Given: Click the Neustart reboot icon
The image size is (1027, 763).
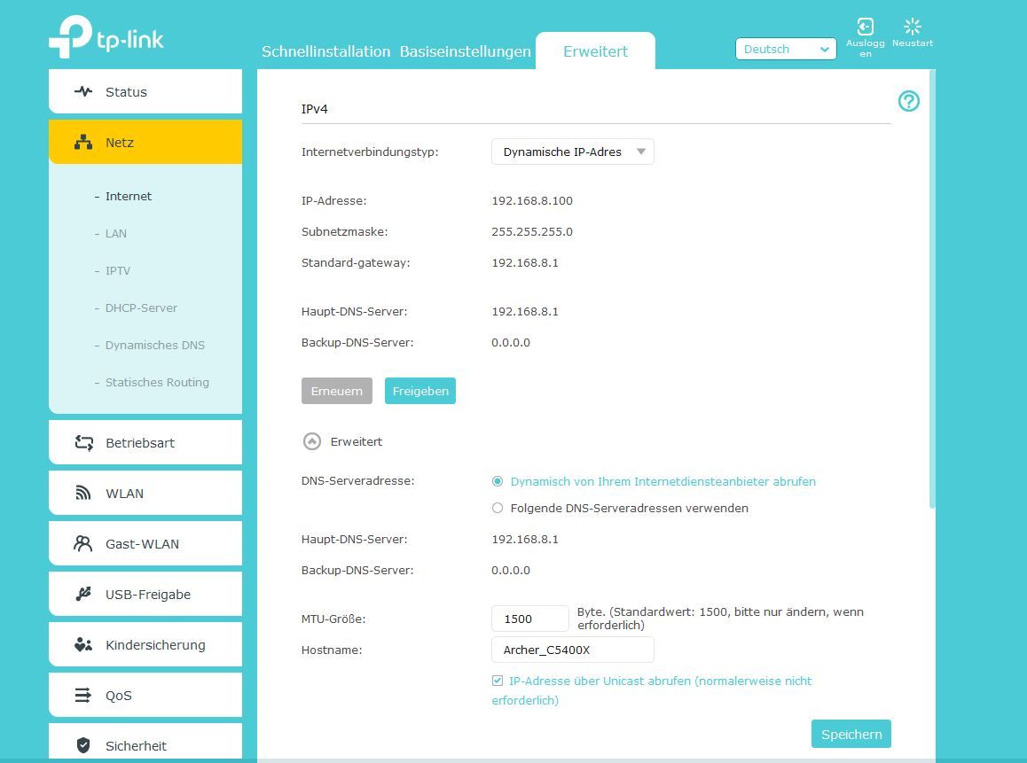Looking at the screenshot, I should coord(912,27).
